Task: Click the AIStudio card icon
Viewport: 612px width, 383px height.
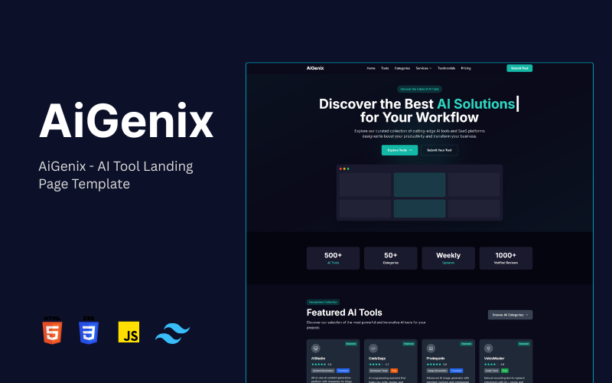Action: click(314, 348)
